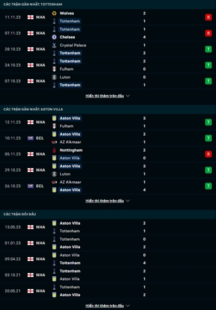Click the Crystal Palace crest icon
Screen dimensions: 216x310
[x=54, y=45]
